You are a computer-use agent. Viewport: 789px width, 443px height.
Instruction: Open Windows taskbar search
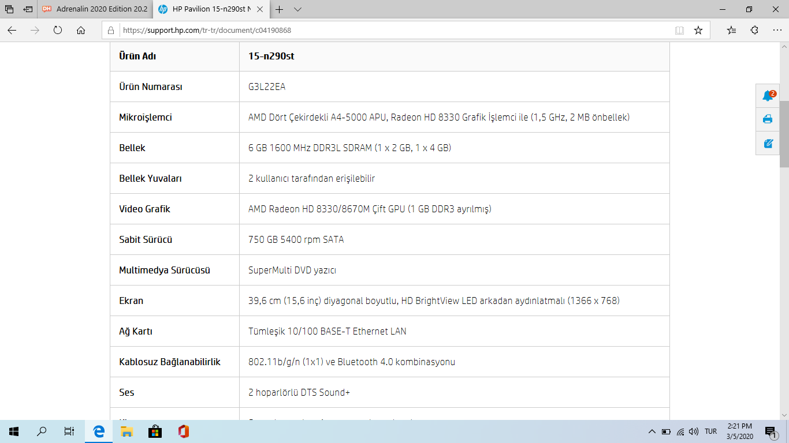pyautogui.click(x=42, y=431)
